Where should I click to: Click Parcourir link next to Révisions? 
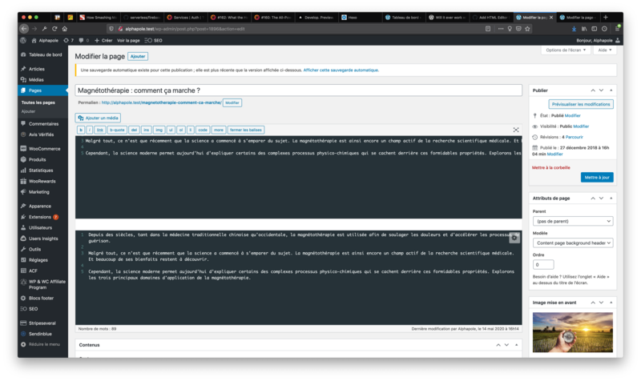click(574, 137)
